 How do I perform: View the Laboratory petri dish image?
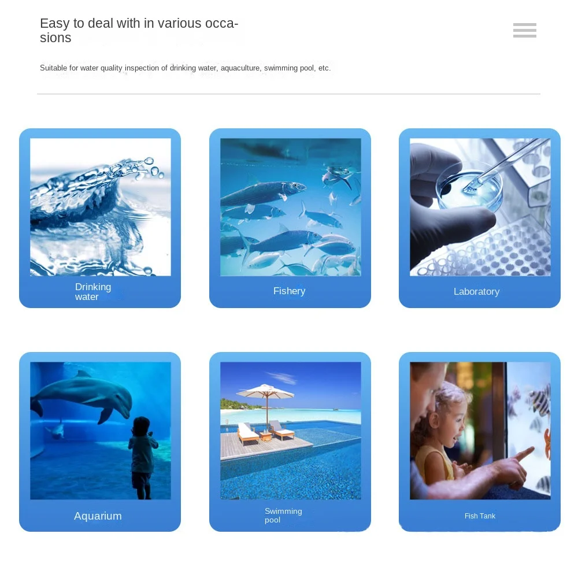point(480,207)
